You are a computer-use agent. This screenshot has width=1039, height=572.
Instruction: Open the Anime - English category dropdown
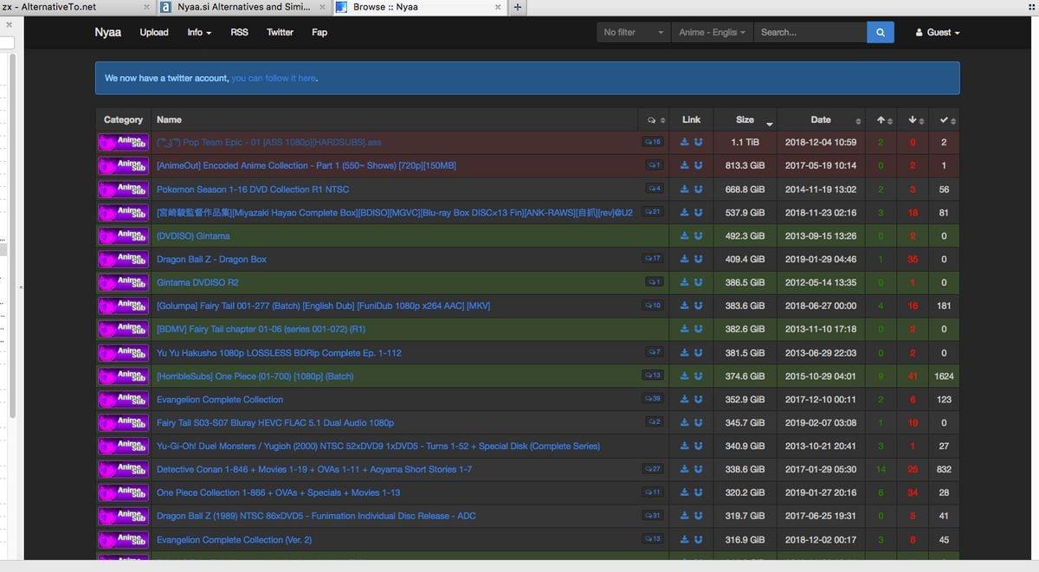(x=712, y=32)
